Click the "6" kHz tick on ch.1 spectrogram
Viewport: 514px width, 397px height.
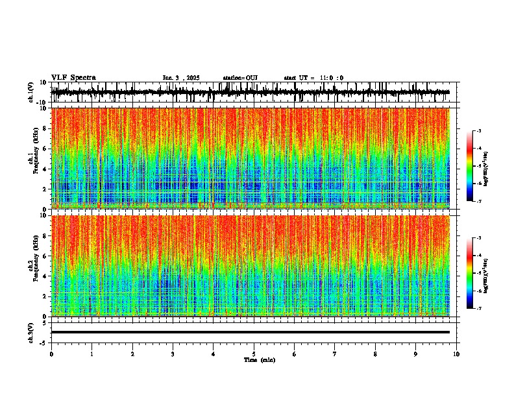point(45,149)
